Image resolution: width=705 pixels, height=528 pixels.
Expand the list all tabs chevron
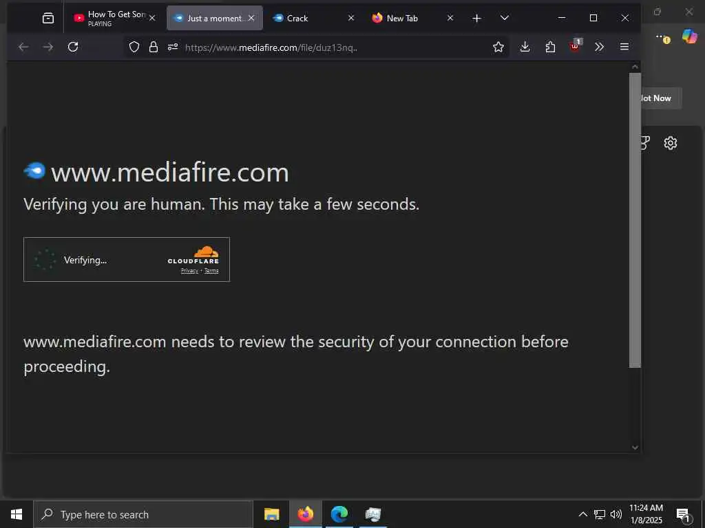pos(505,18)
